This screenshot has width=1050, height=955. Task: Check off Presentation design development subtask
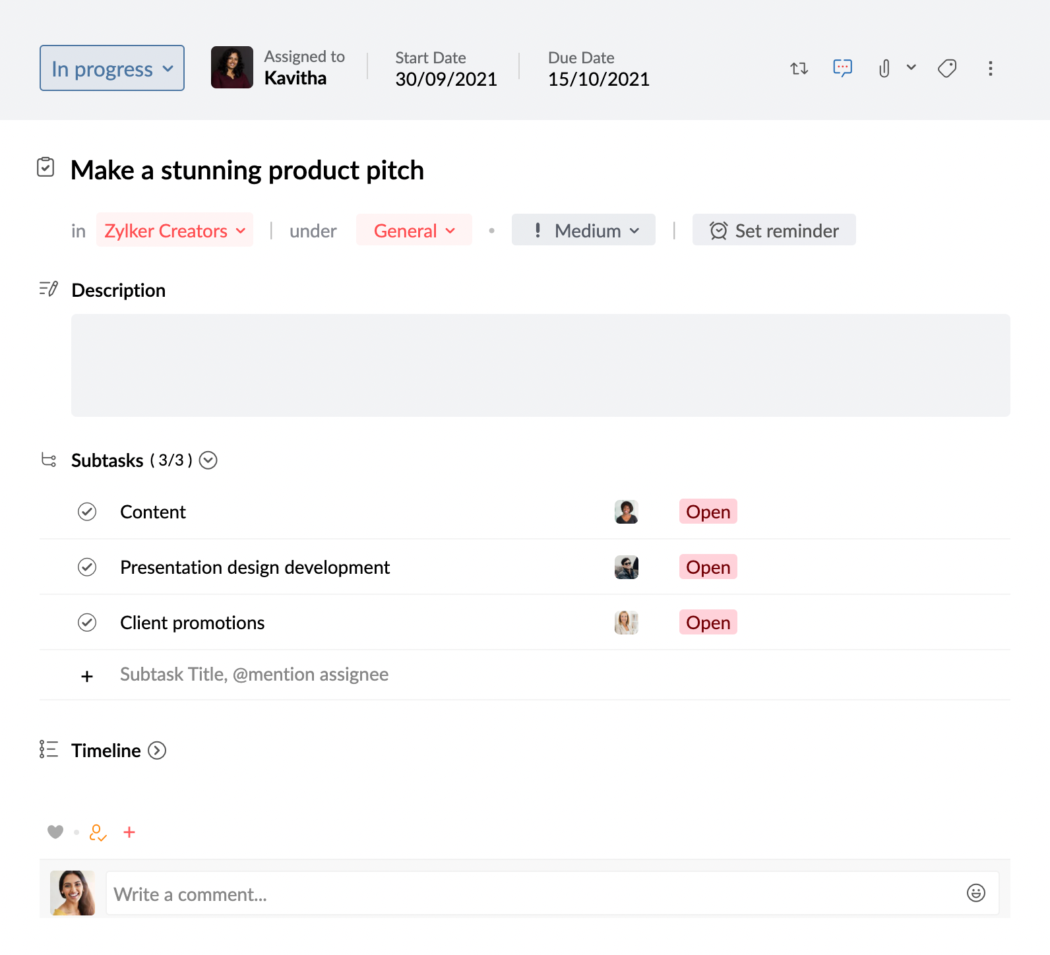tap(87, 567)
